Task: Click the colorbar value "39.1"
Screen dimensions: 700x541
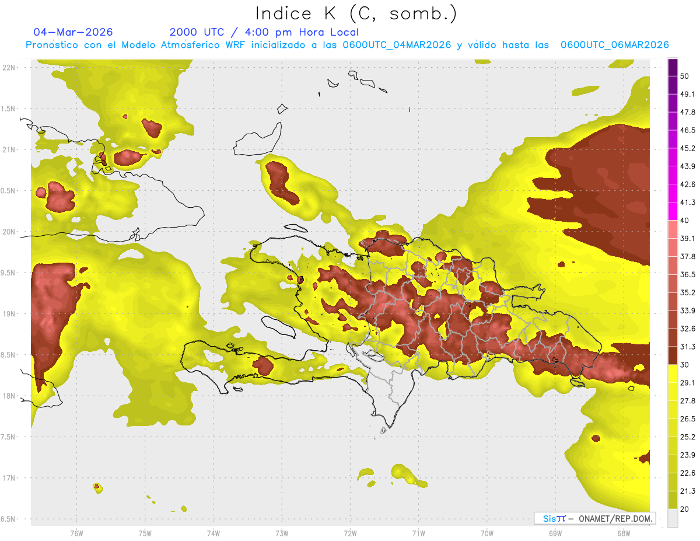Action: 688,239
